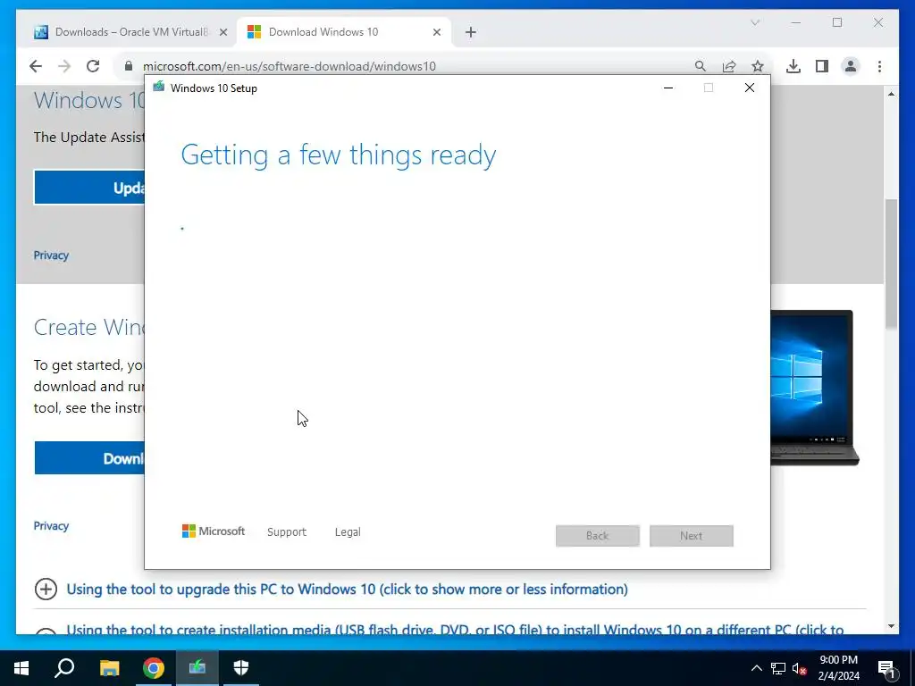Open Chrome tab search chevron
This screenshot has height=686, width=915.
(754, 22)
